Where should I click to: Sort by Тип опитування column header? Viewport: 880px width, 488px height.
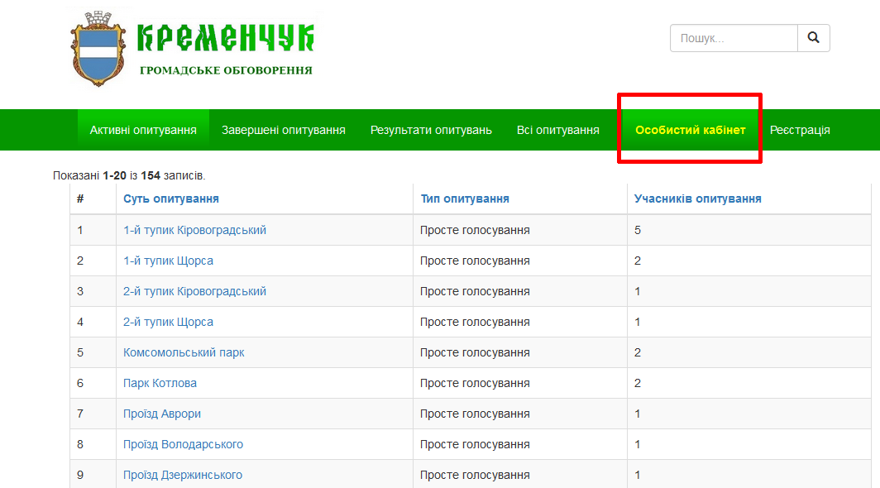click(465, 199)
